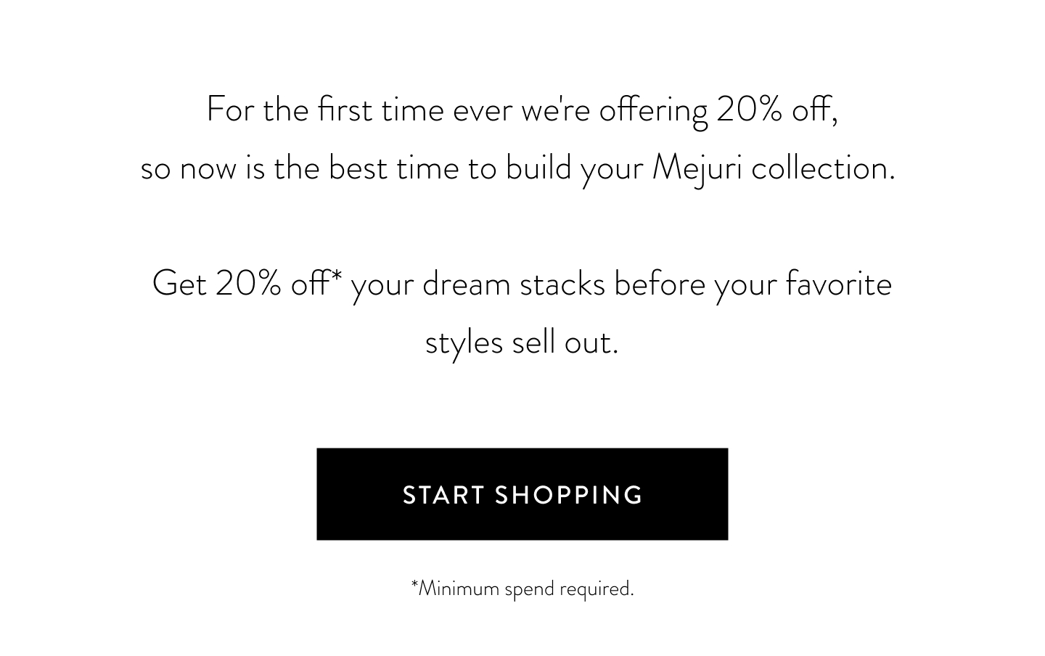
Task: Click the word 'START' on the black button
Action: tap(444, 495)
